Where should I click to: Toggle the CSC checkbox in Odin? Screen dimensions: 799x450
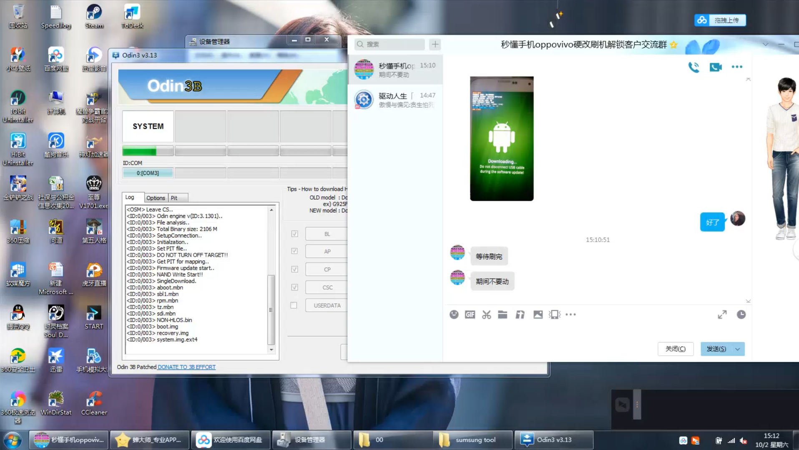tap(294, 287)
